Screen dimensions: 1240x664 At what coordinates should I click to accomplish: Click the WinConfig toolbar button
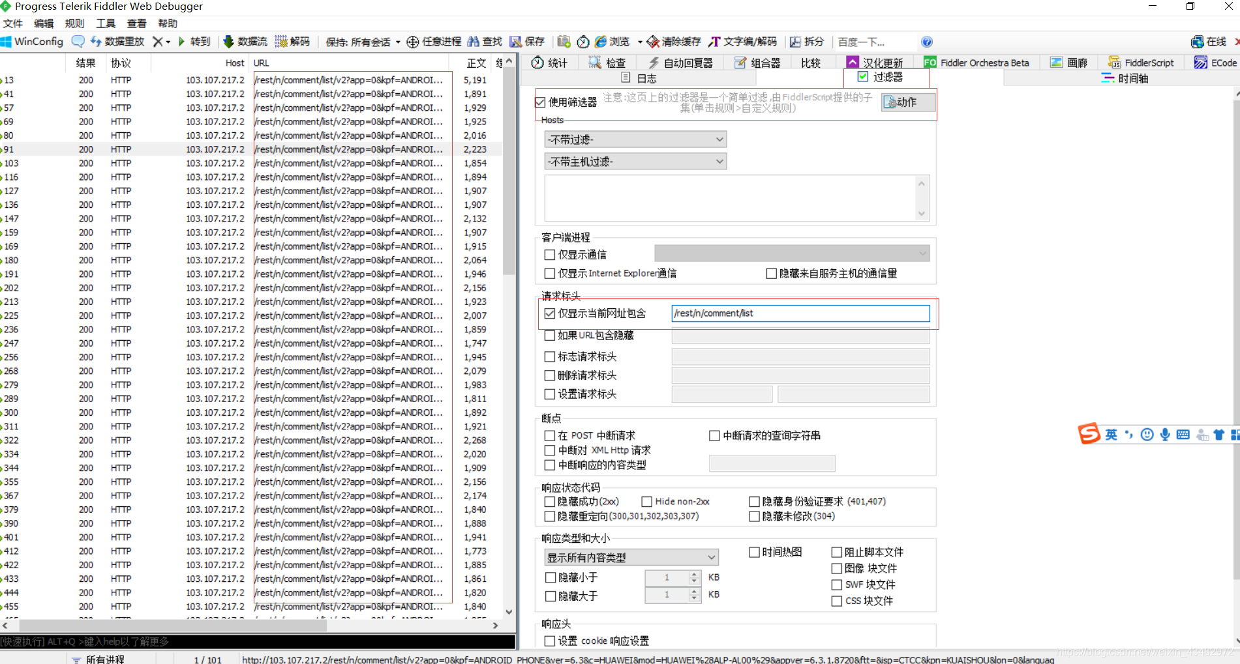pyautogui.click(x=32, y=42)
